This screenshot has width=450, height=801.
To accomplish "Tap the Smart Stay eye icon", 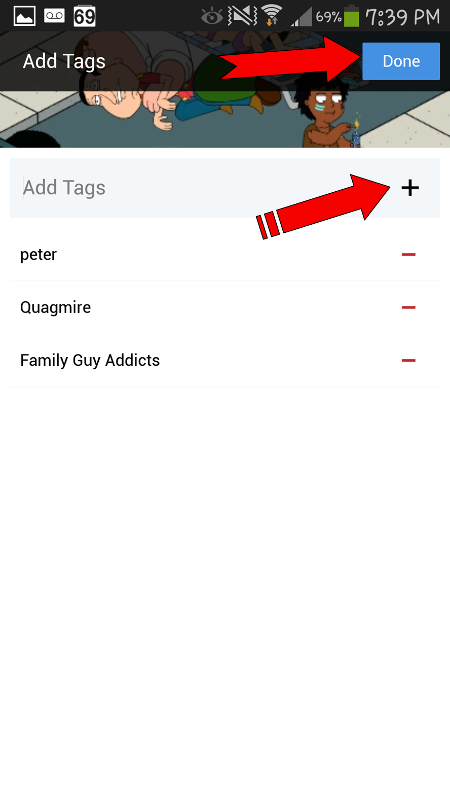I will pos(211,17).
